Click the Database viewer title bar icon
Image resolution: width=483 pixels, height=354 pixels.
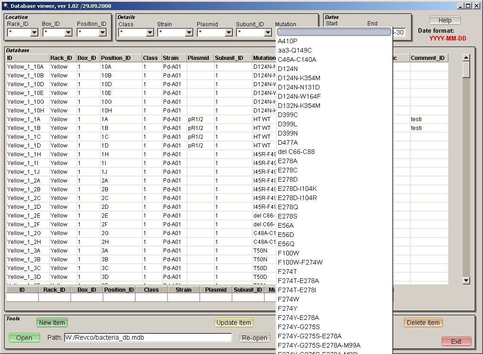click(6, 6)
